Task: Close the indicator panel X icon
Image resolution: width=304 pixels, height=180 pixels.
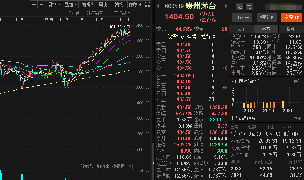Action: tap(130, 166)
